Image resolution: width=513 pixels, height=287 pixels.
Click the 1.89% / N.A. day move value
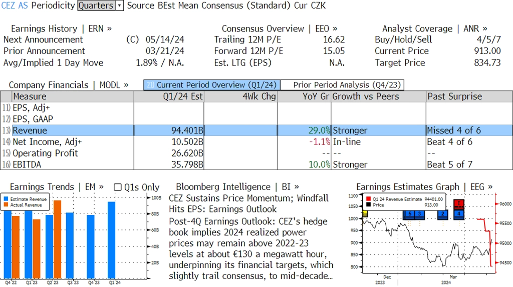[160, 63]
